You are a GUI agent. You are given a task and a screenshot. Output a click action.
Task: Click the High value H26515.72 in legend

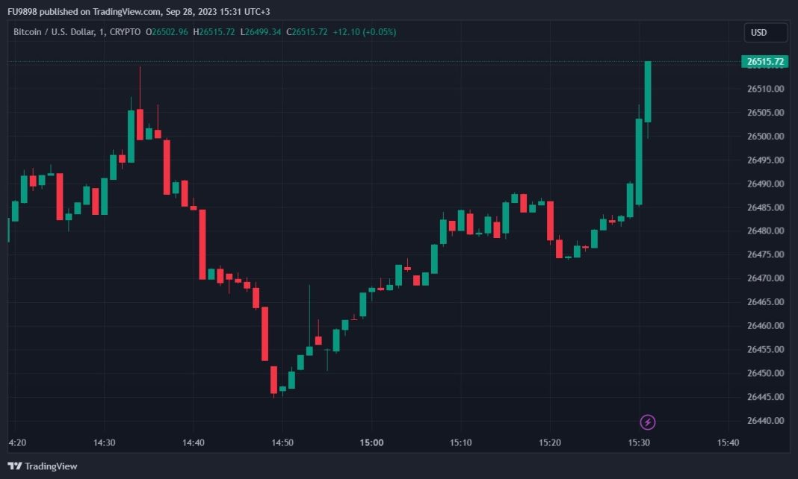(x=214, y=32)
